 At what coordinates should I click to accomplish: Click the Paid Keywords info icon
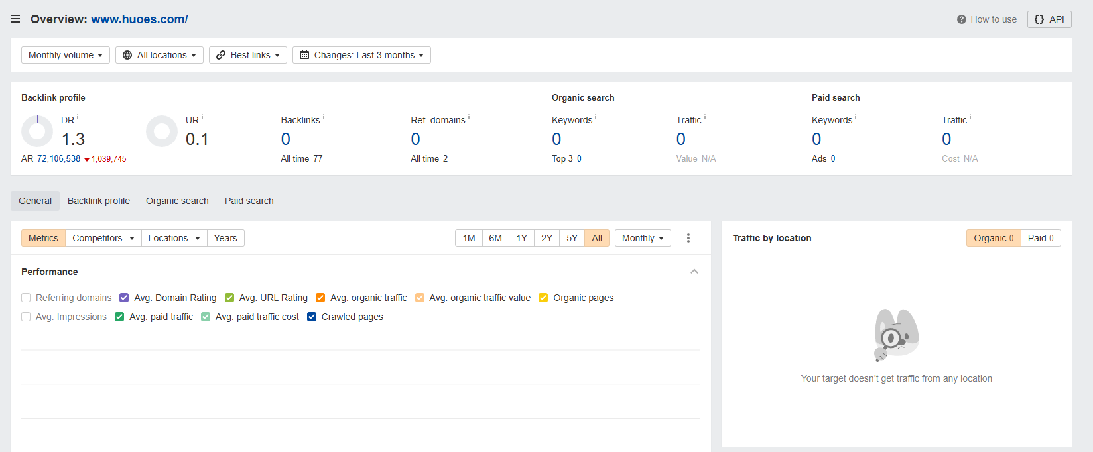coord(856,117)
